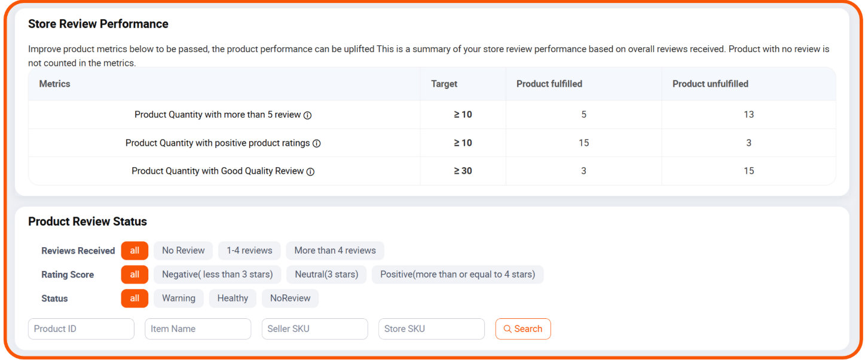Show Neutral (3 stars) ratings
Viewport: 865px width, 360px height.
326,275
